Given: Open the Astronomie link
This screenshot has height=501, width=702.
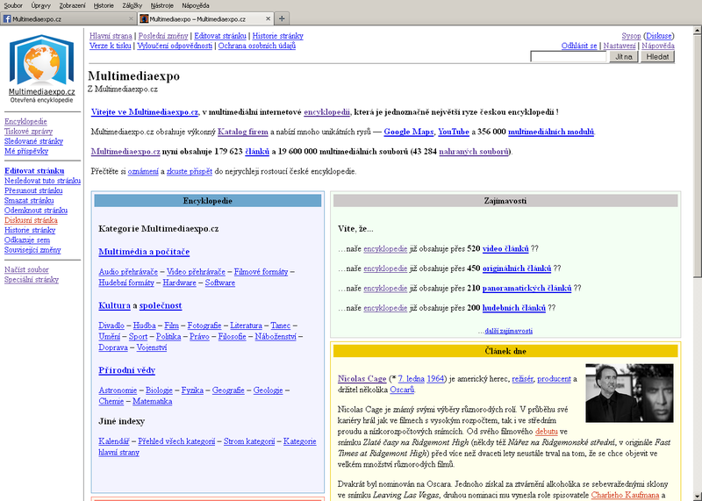Looking at the screenshot, I should (x=118, y=390).
